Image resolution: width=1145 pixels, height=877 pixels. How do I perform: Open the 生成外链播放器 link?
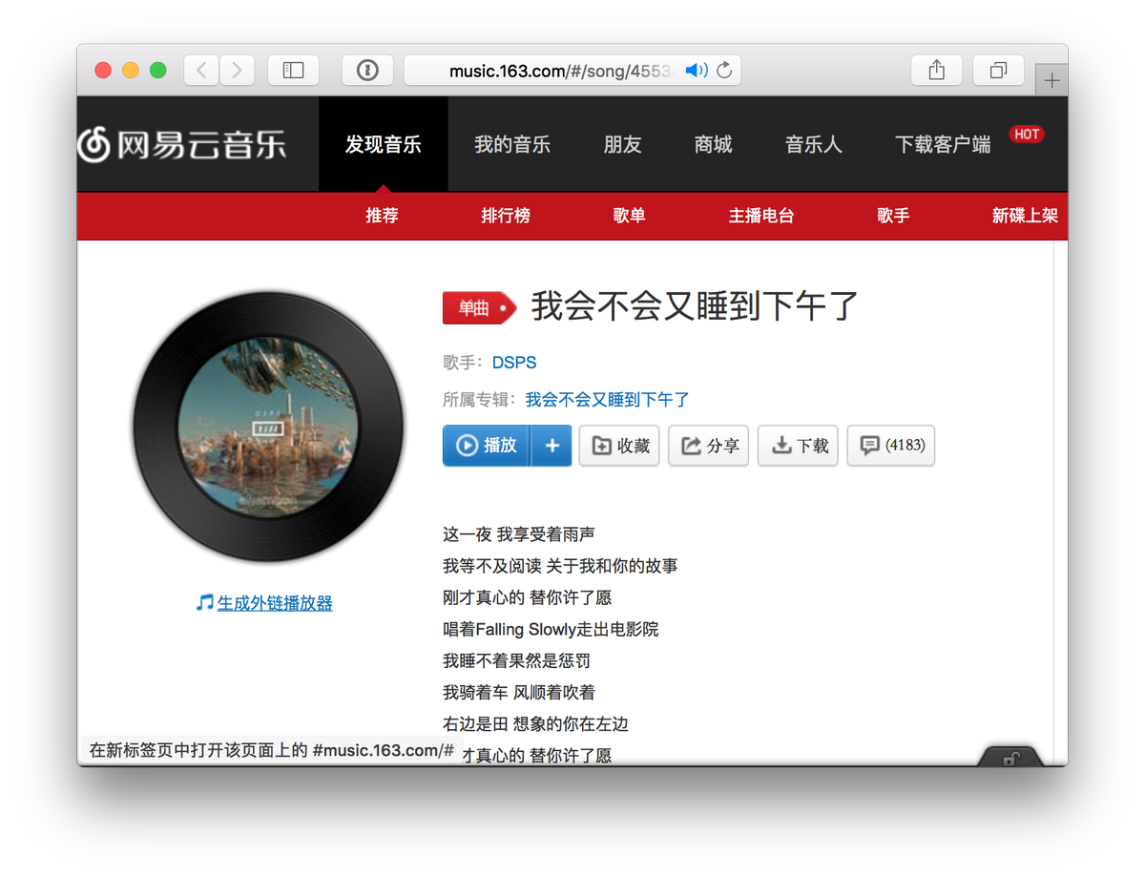(275, 603)
